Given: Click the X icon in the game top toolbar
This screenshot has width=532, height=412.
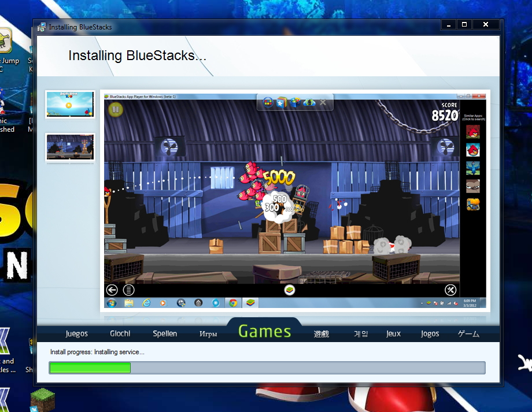Looking at the screenshot, I should (323, 102).
